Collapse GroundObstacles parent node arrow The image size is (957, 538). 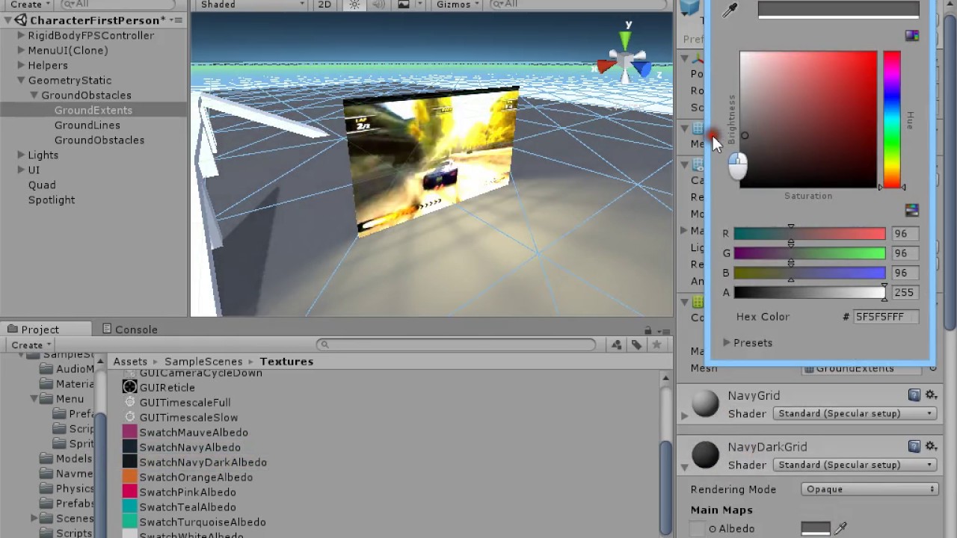pyautogui.click(x=34, y=95)
